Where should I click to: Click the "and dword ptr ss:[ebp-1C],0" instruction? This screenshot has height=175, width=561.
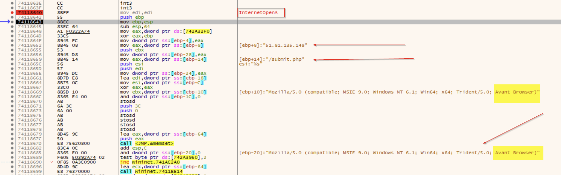click(x=160, y=97)
